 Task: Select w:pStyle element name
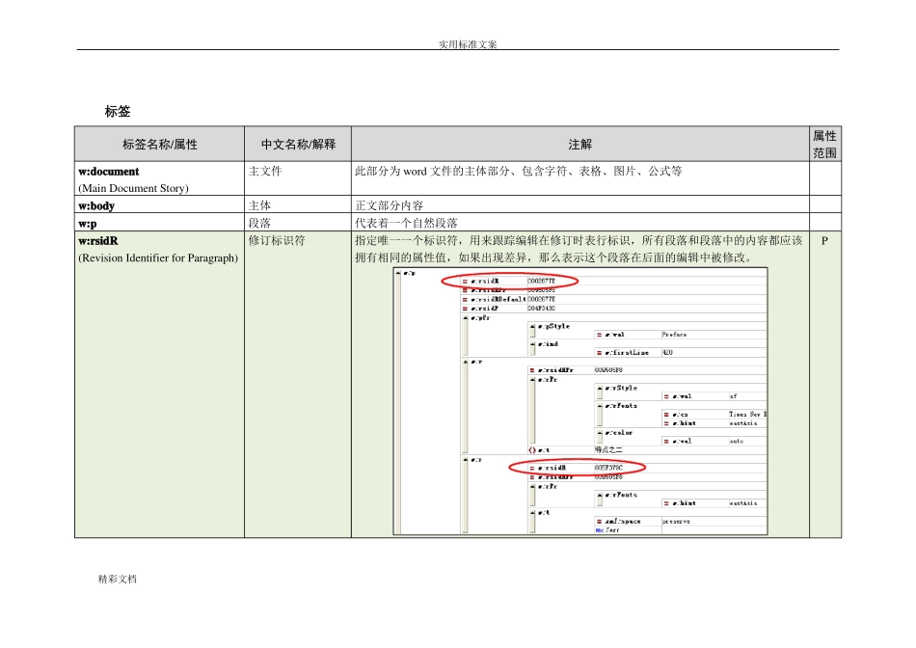coord(553,327)
